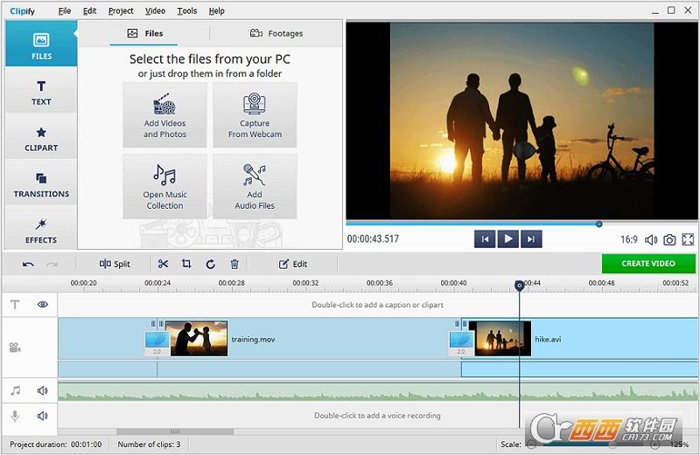Click Capture From Webcam tile
This screenshot has width=700, height=455.
(x=255, y=115)
